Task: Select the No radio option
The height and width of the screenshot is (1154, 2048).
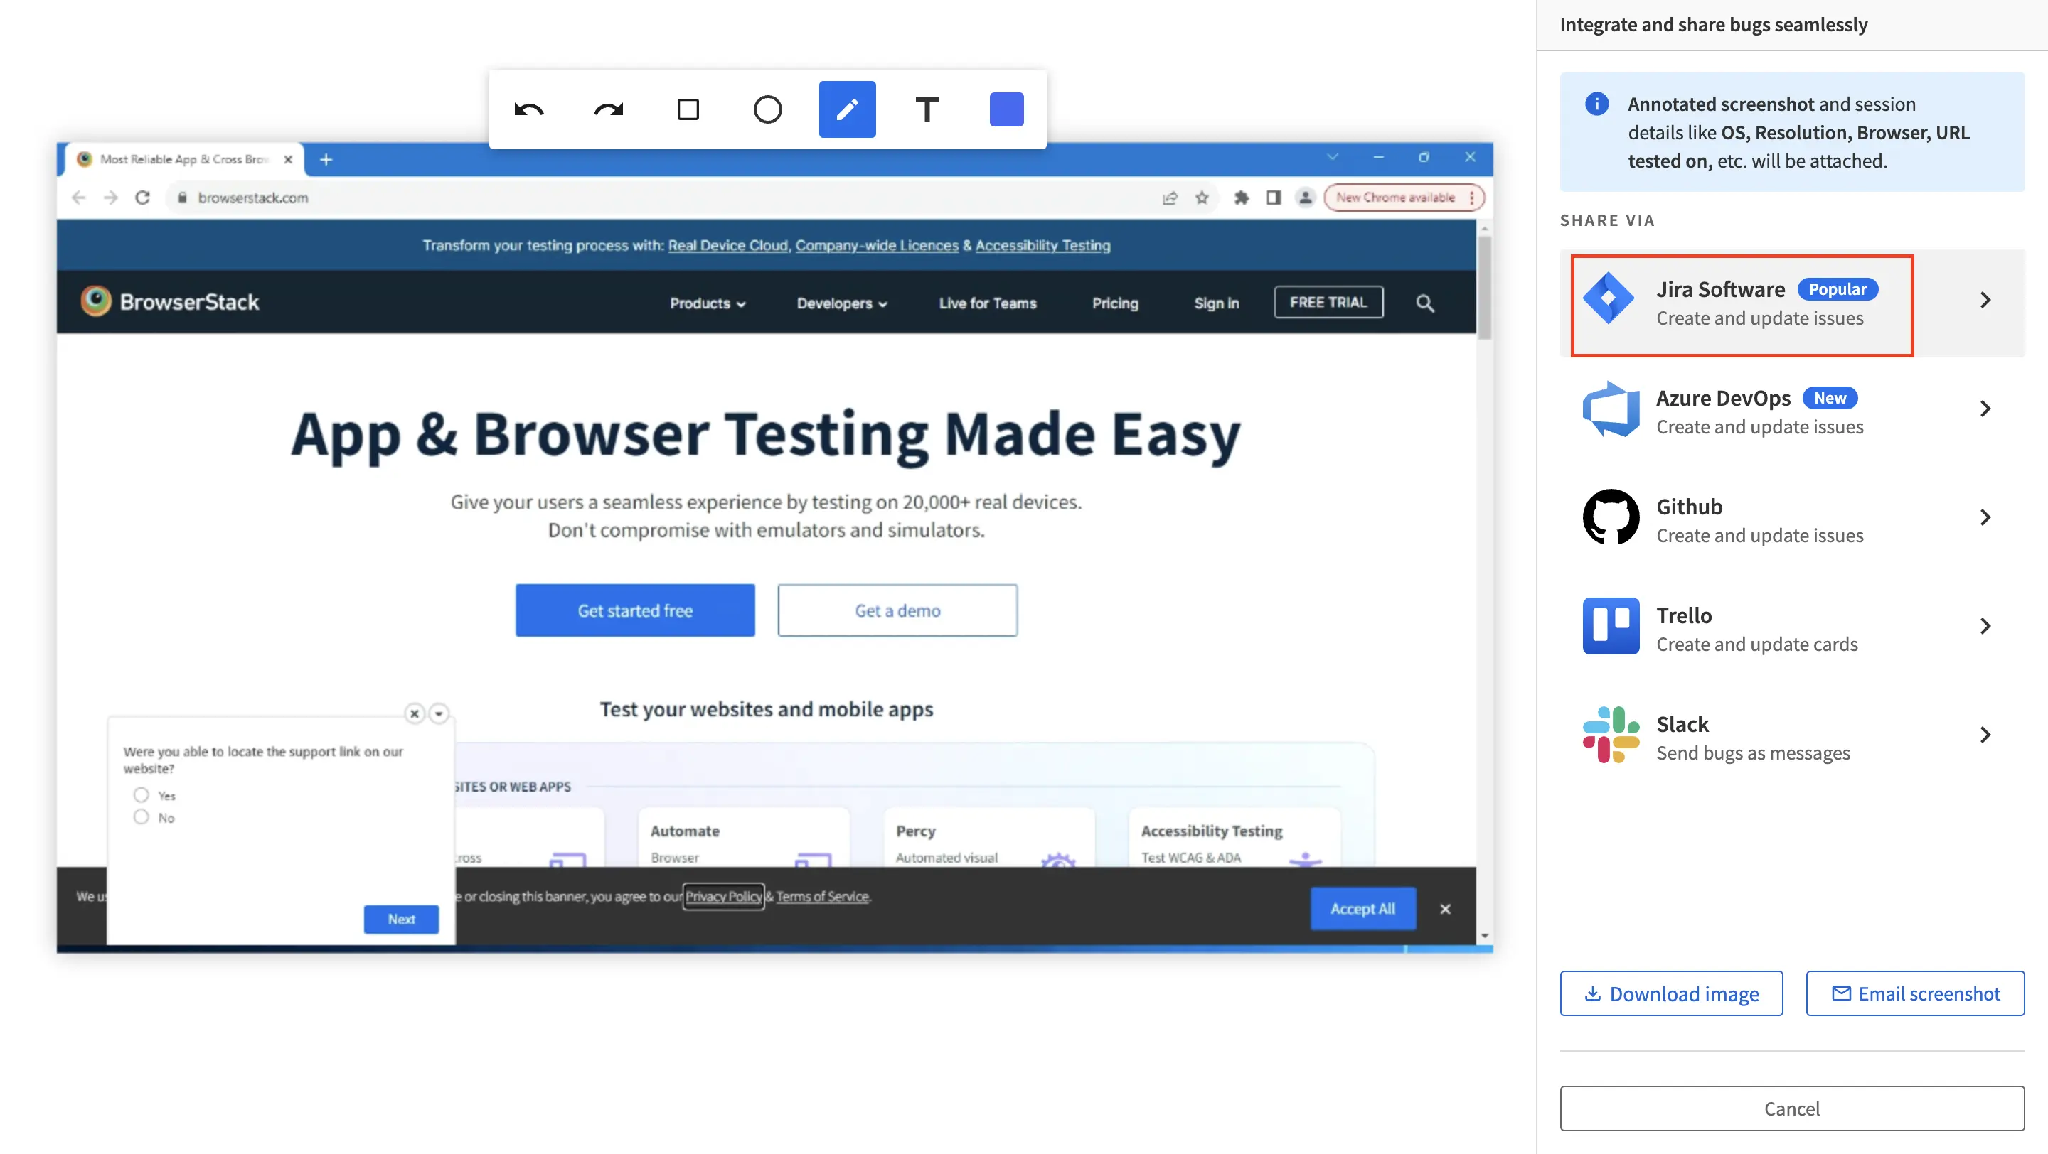Action: click(141, 817)
